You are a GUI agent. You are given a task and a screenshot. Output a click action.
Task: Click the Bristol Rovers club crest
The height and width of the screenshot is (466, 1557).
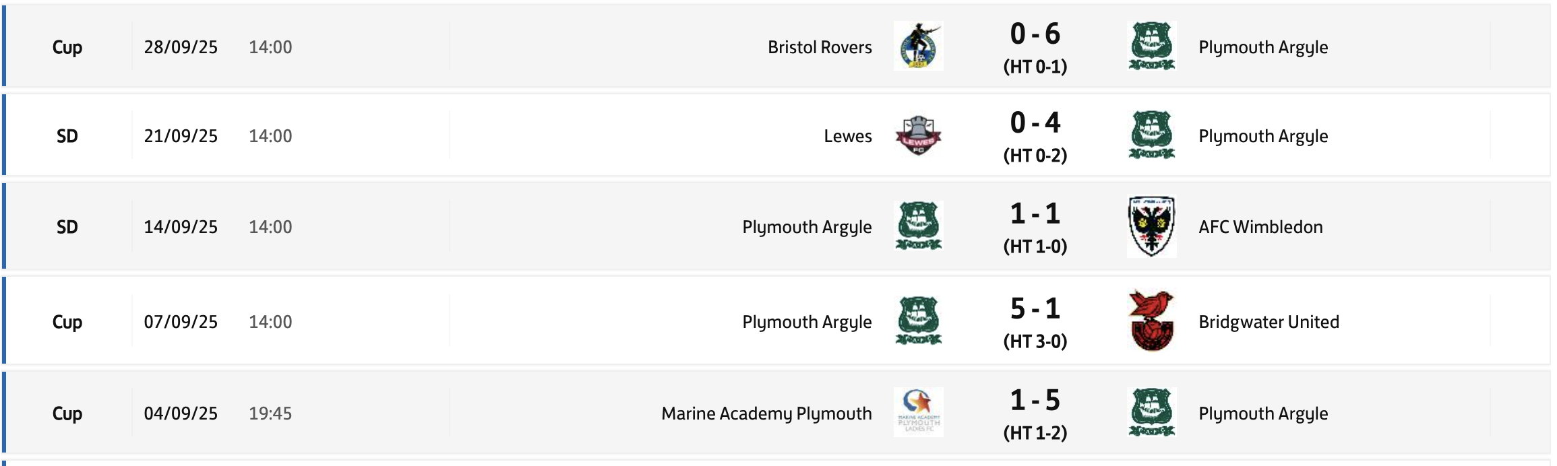[x=918, y=46]
